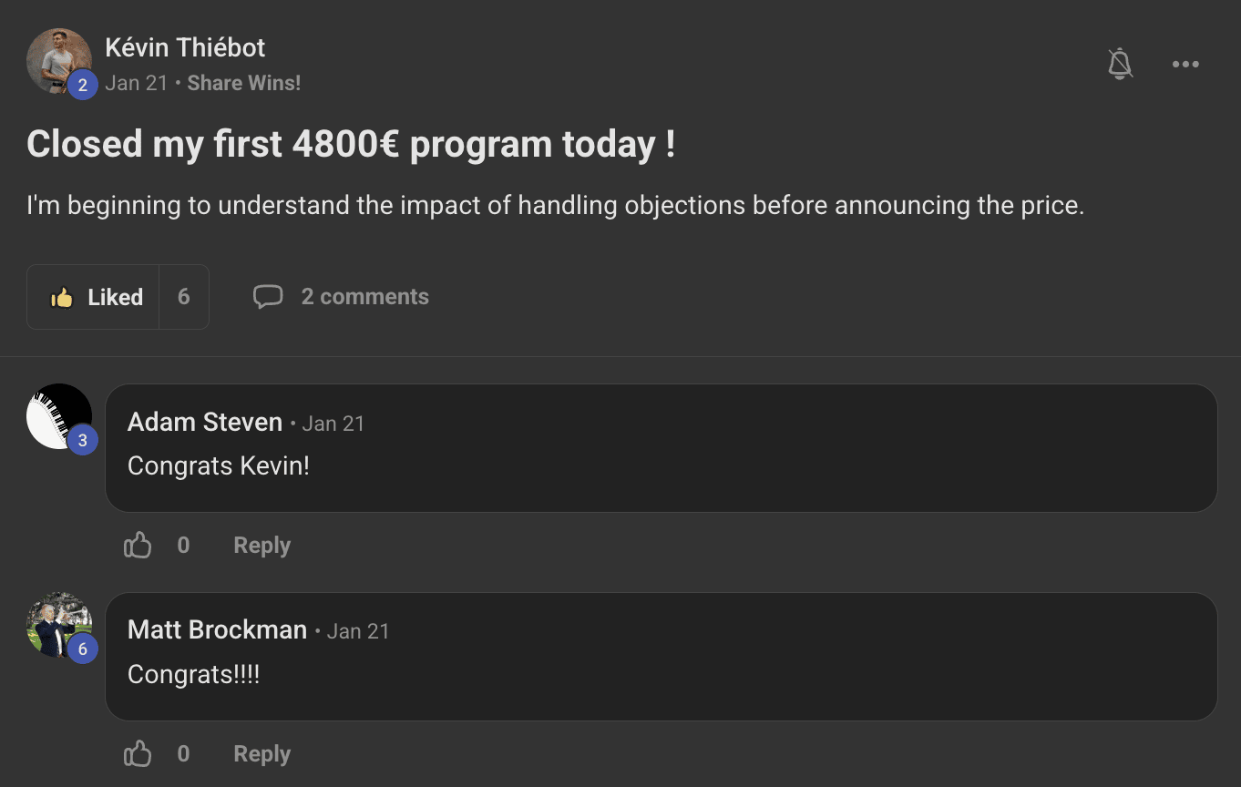Reply to Adam Steven's comment
The image size is (1241, 787).
(x=262, y=546)
